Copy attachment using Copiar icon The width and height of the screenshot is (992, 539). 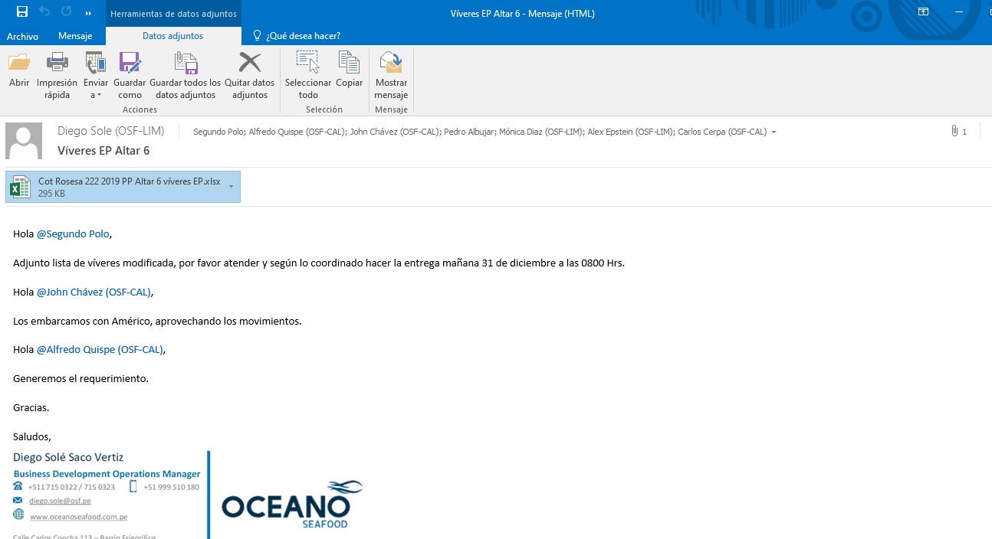(x=349, y=64)
